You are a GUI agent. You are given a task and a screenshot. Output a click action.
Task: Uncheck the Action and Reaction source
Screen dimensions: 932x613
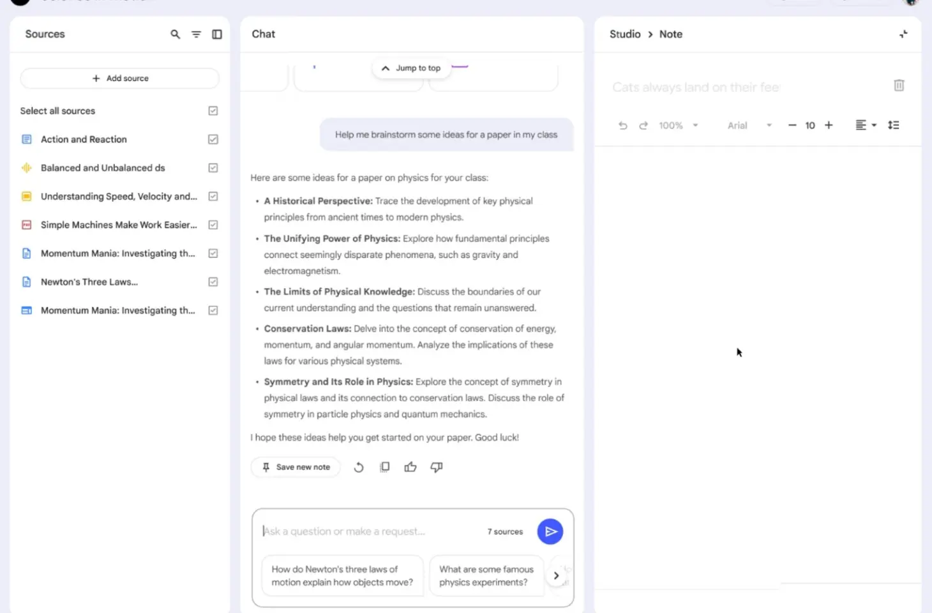pyautogui.click(x=213, y=139)
